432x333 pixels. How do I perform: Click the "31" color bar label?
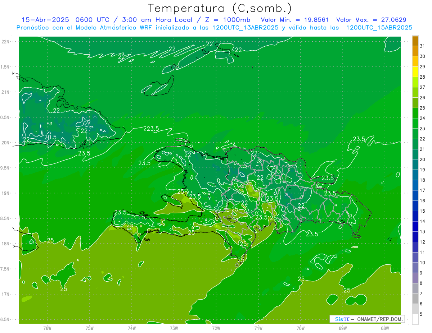tap(423, 46)
